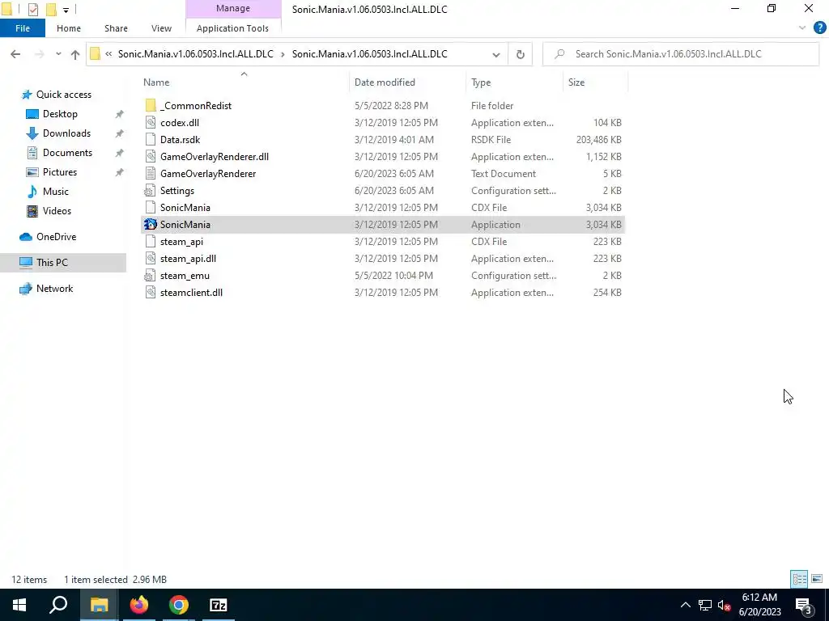Open taskbar Search magnifier
Image resolution: width=829 pixels, height=621 pixels.
click(x=58, y=605)
